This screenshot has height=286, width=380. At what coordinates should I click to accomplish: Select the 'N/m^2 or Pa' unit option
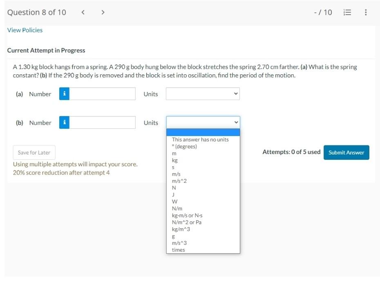(203, 222)
